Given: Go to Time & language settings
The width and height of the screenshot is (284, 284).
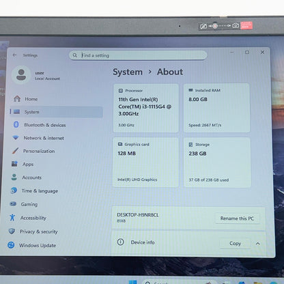Looking at the screenshot, I should tap(40, 191).
